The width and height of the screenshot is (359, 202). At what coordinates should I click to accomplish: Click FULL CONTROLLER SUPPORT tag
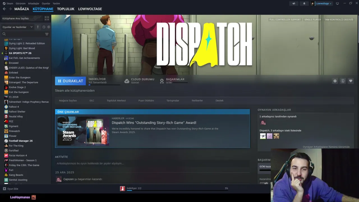click(x=285, y=20)
